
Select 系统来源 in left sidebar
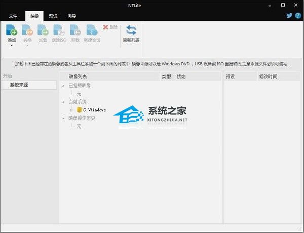click(x=29, y=85)
